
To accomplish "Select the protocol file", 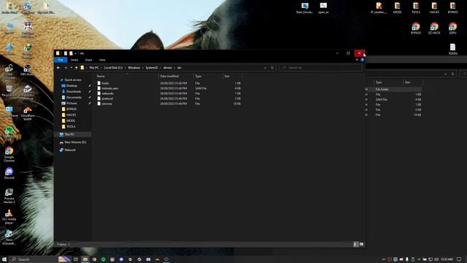I will (x=107, y=99).
